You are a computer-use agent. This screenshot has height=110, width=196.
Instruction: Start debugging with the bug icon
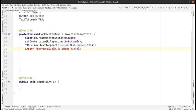(161, 8)
